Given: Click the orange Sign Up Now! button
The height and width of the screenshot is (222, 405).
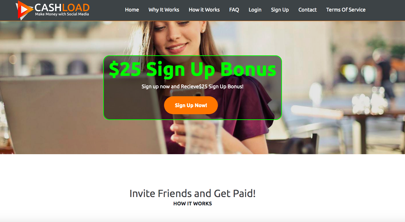Looking at the screenshot, I should tap(191, 105).
